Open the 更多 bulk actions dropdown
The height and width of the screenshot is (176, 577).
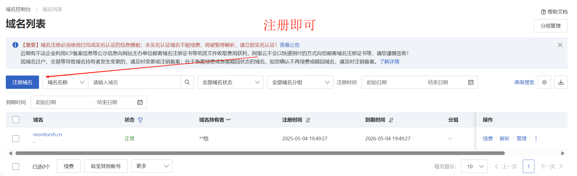pyautogui.click(x=152, y=166)
